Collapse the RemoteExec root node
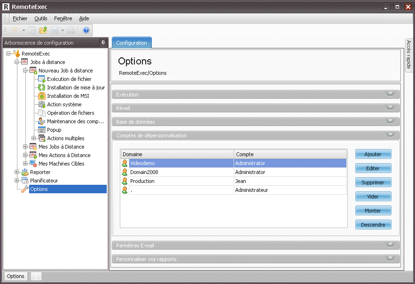415x284 pixels. (x=8, y=54)
